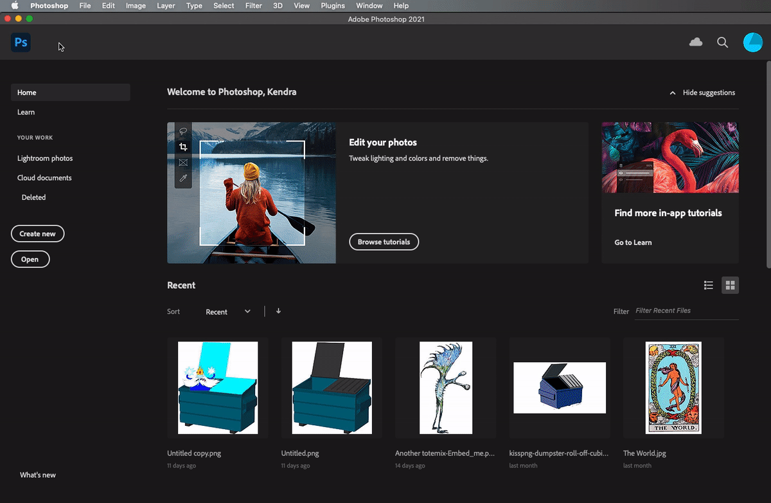Viewport: 771px width, 503px height.
Task: Open the Filter menu
Action: (x=254, y=6)
